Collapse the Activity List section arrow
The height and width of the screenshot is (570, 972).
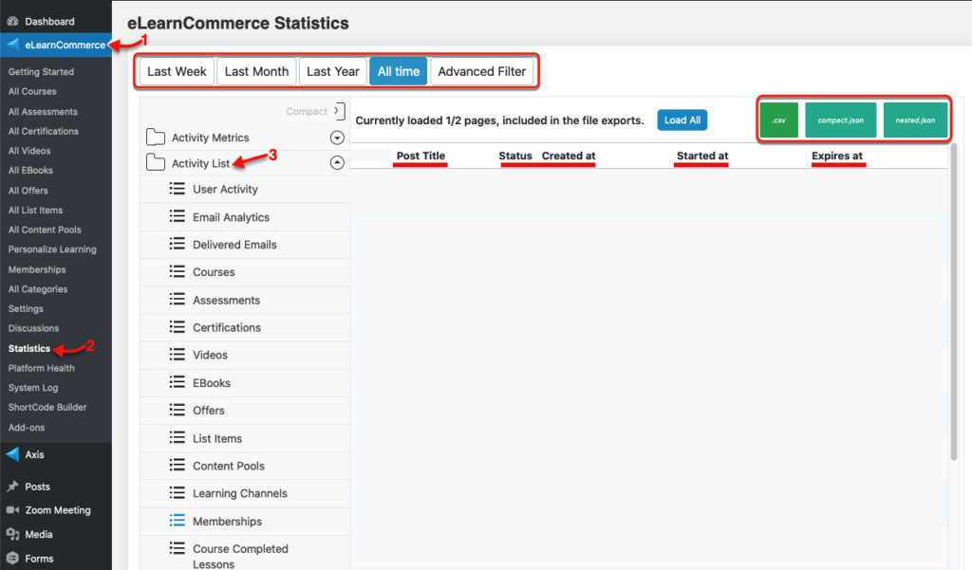337,163
